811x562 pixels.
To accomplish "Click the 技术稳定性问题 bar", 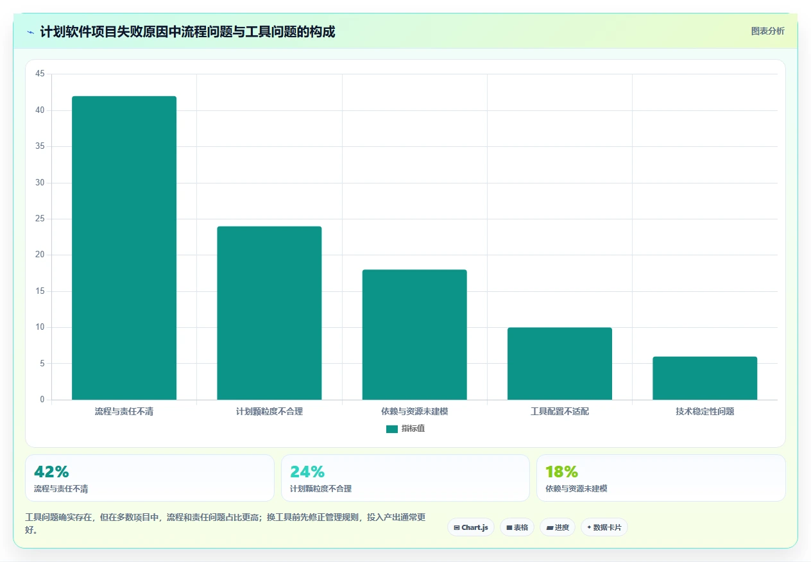I will point(704,378).
